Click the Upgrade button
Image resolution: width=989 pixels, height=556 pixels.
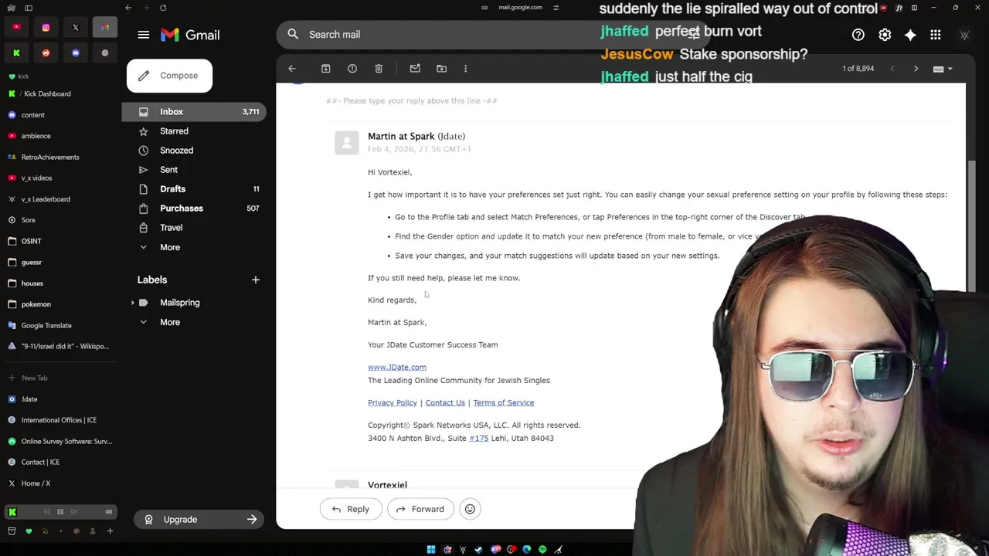point(199,520)
